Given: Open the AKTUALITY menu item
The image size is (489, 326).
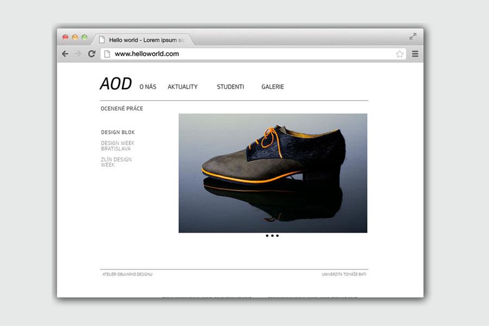Looking at the screenshot, I should coord(183,87).
